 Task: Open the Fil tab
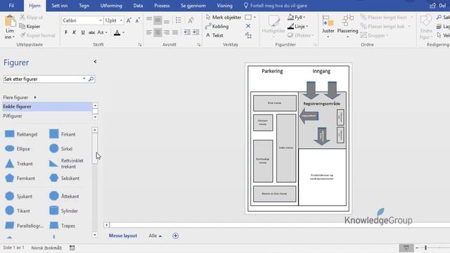[x=11, y=6]
